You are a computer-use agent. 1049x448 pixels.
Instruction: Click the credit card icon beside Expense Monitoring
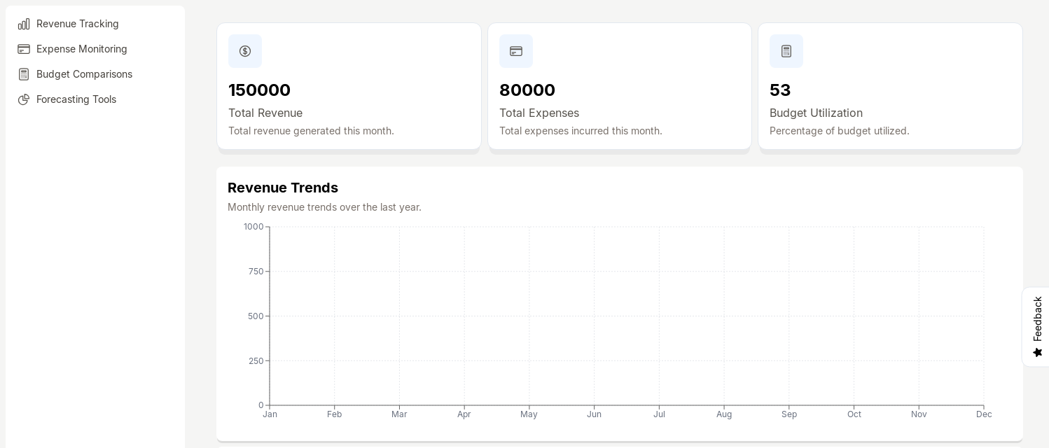point(24,49)
